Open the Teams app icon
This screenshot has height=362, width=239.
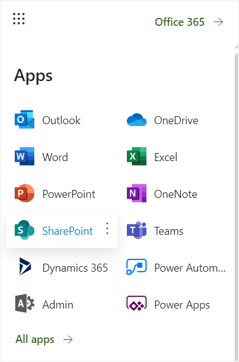click(137, 230)
